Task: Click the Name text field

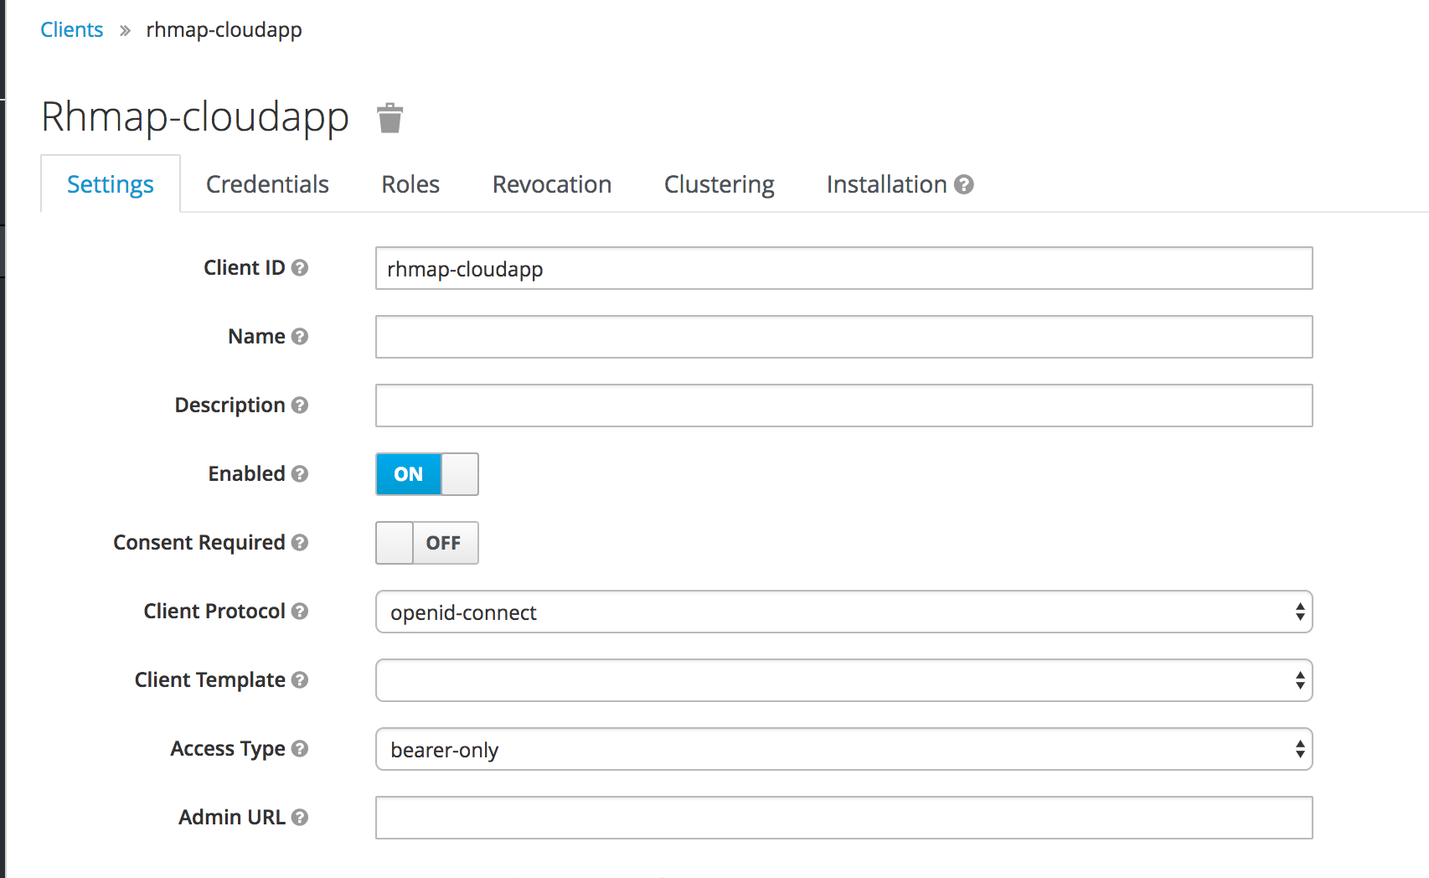Action: (x=843, y=337)
